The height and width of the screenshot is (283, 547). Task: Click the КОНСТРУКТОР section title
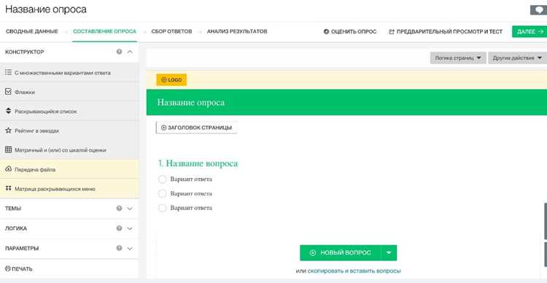pyautogui.click(x=25, y=52)
